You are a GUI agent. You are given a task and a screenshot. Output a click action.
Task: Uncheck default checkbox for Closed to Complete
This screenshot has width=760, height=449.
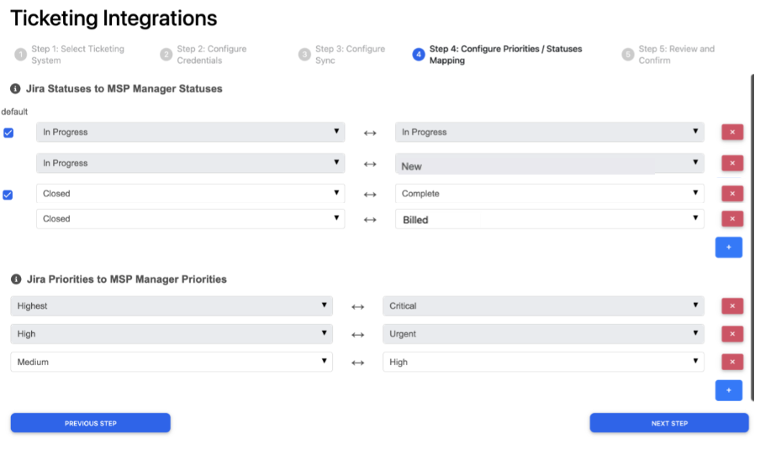[x=8, y=195]
